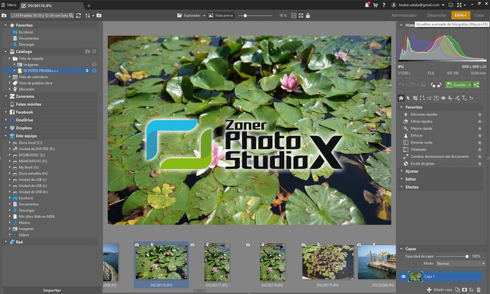Screen dimensions: 490x294
Task: Select the pointer arrow tool
Action: [x=408, y=98]
